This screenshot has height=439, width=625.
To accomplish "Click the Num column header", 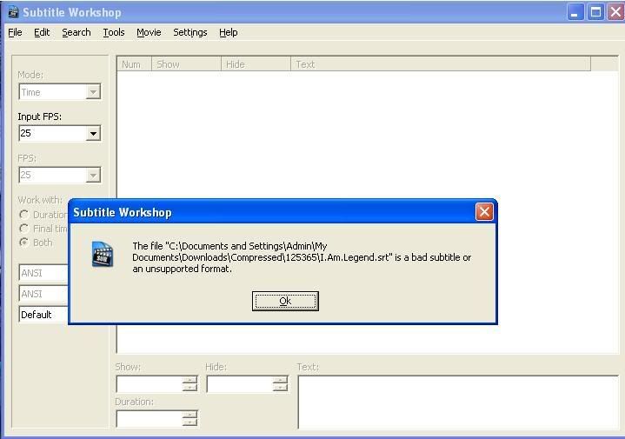I will (135, 64).
